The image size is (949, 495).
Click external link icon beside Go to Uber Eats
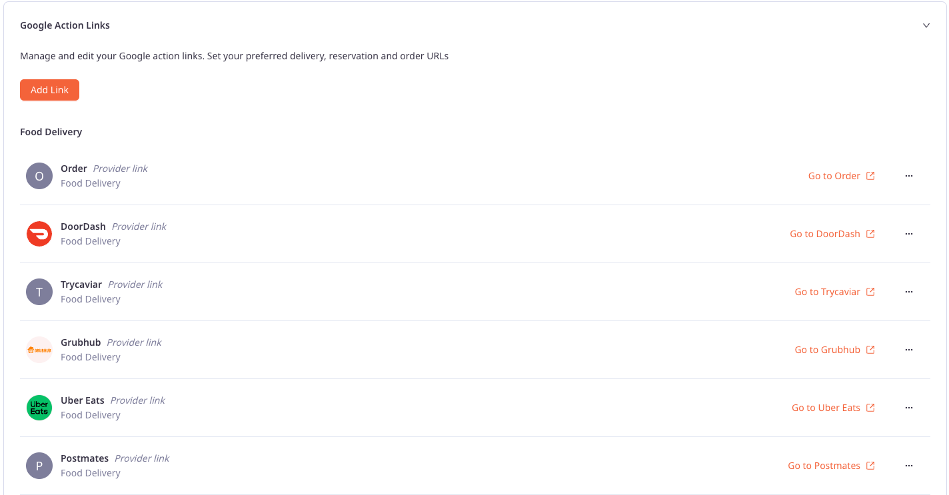(x=870, y=408)
